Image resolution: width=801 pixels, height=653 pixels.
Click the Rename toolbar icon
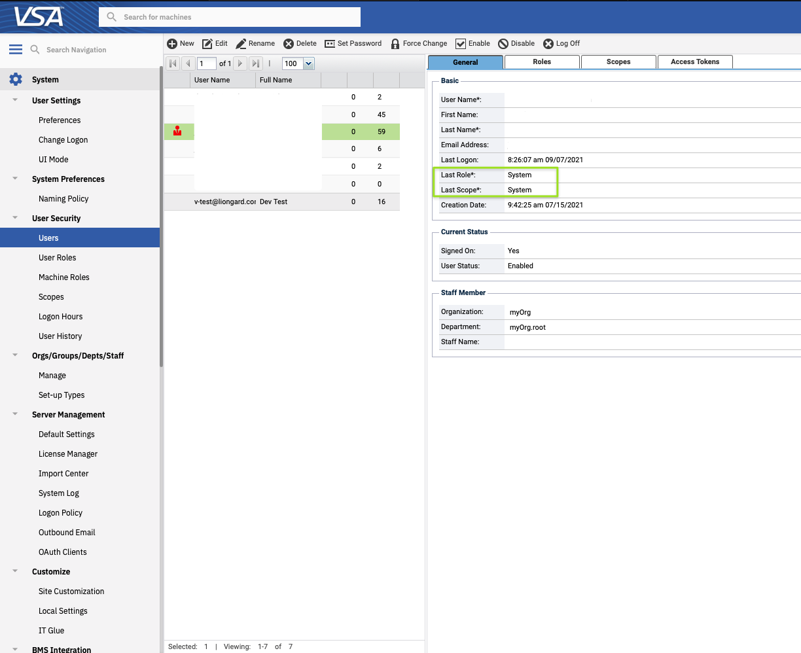tap(241, 44)
